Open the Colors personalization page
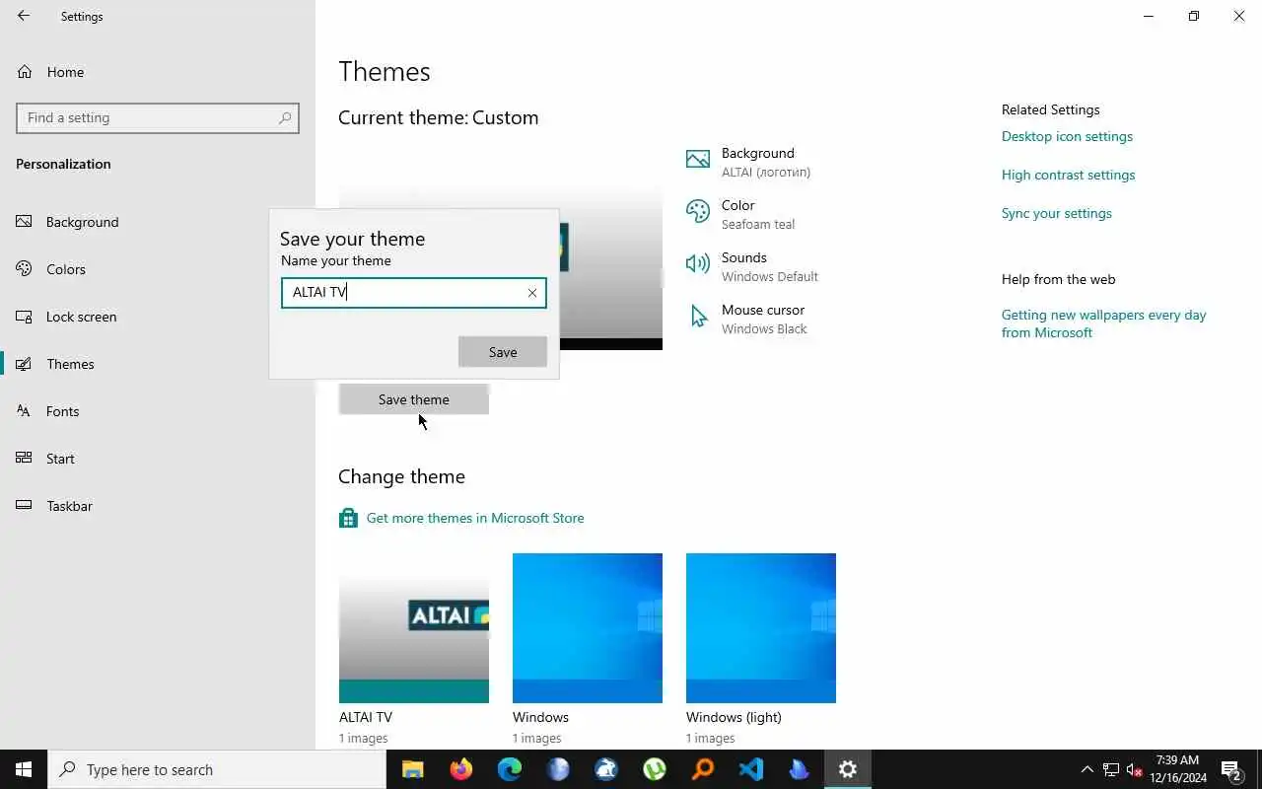Screen dimensions: 1262x789 [158, 269]
